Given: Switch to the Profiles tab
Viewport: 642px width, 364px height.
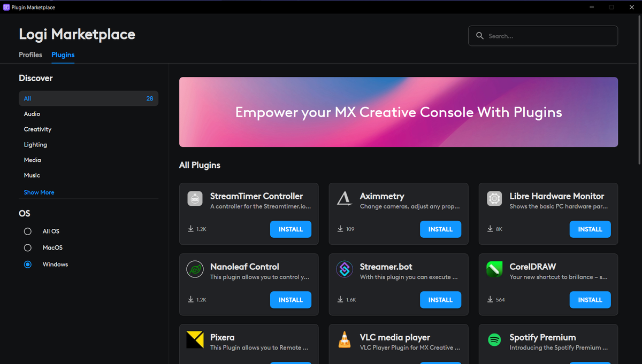Looking at the screenshot, I should (x=30, y=55).
